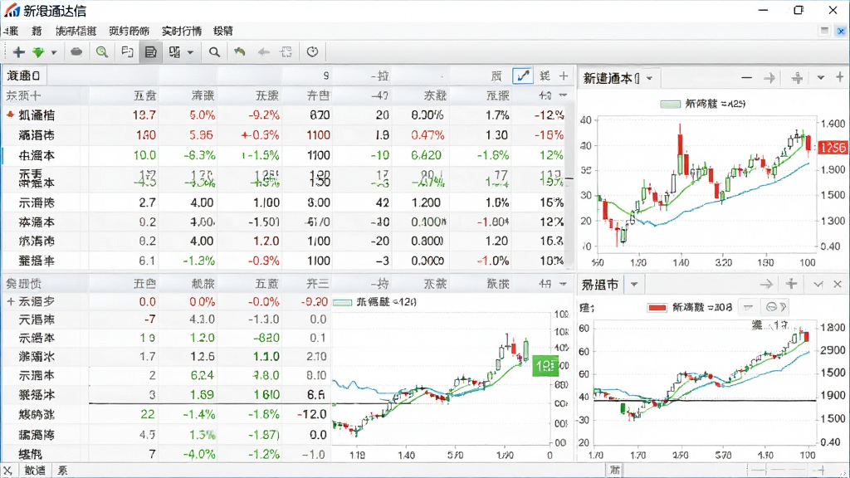Click the plus icon above the watchlist table

(x=564, y=76)
